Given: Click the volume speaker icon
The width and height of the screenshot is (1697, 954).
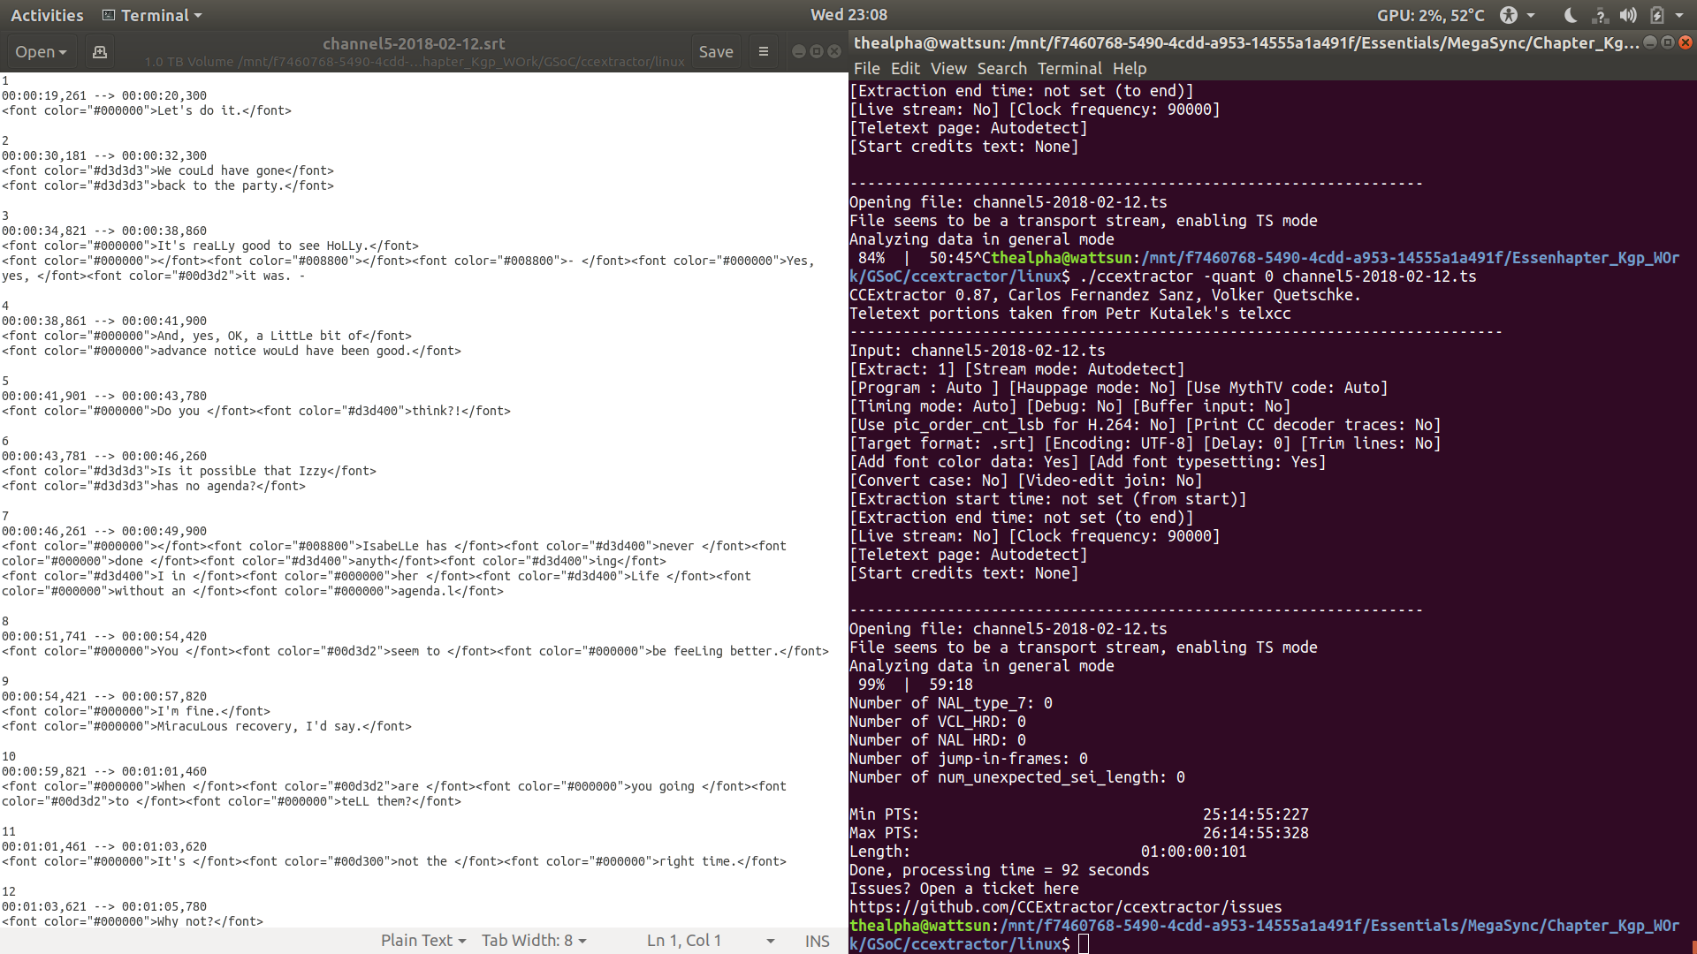Looking at the screenshot, I should click(1628, 15).
